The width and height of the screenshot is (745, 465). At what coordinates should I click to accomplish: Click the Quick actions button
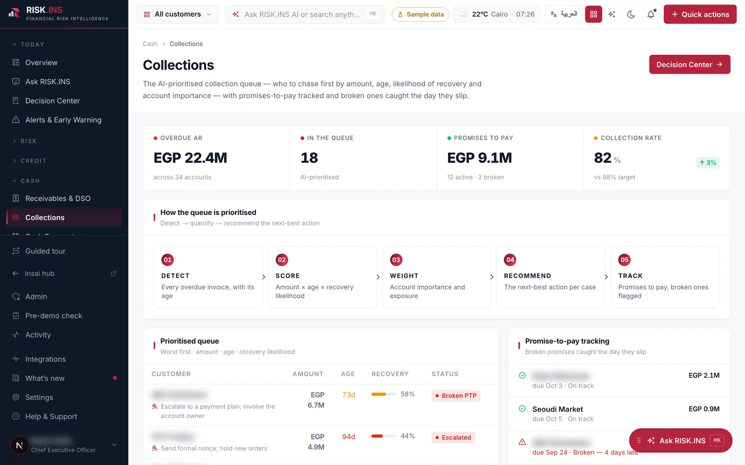click(x=700, y=14)
